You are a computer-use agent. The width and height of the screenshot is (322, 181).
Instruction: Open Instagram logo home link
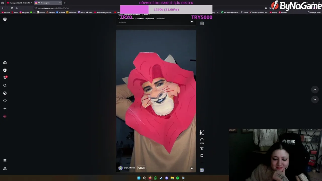point(5,19)
